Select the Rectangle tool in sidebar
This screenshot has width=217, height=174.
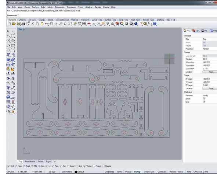pos(13,45)
